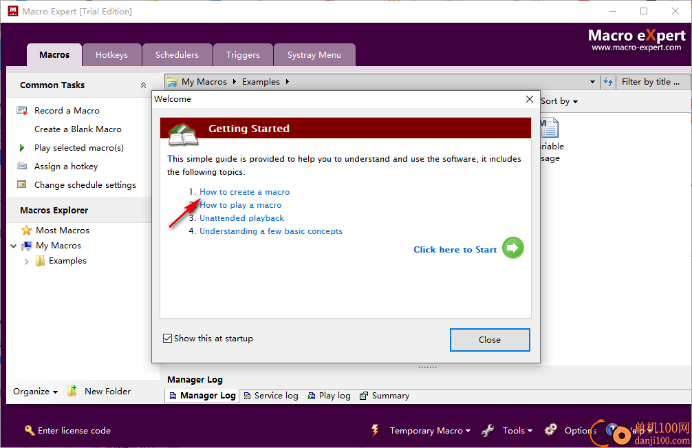Screen dimensions: 692x448
Task: Click the gear Options icon
Action: tap(550, 430)
